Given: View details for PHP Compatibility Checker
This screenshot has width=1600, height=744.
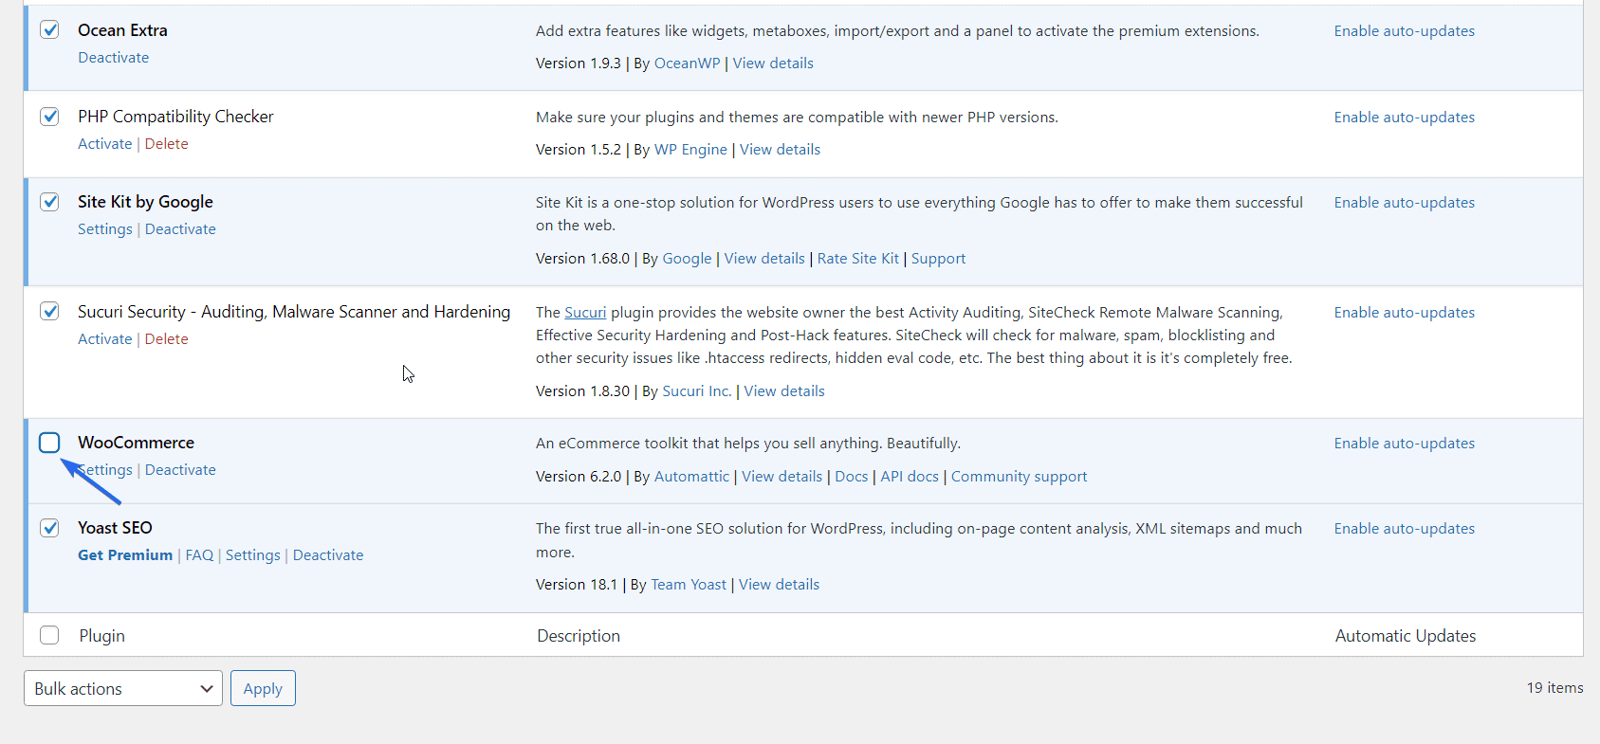Looking at the screenshot, I should point(780,150).
